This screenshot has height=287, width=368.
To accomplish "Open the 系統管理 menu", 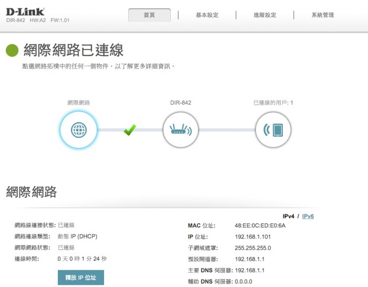I will click(323, 15).
